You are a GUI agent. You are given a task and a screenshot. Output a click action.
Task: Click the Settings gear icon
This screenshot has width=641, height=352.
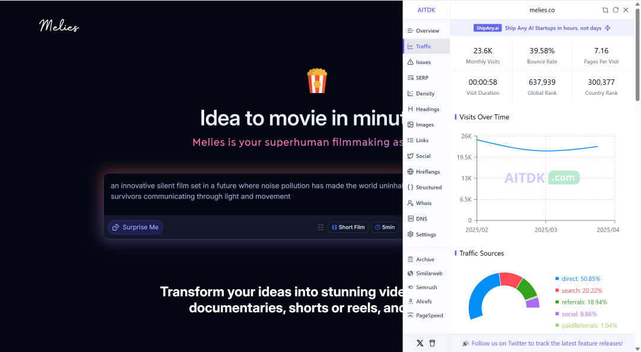click(411, 235)
